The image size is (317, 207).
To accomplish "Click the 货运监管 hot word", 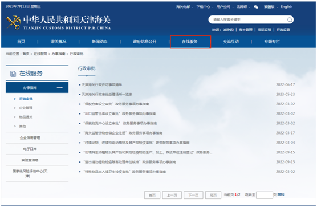I will click(264, 30).
